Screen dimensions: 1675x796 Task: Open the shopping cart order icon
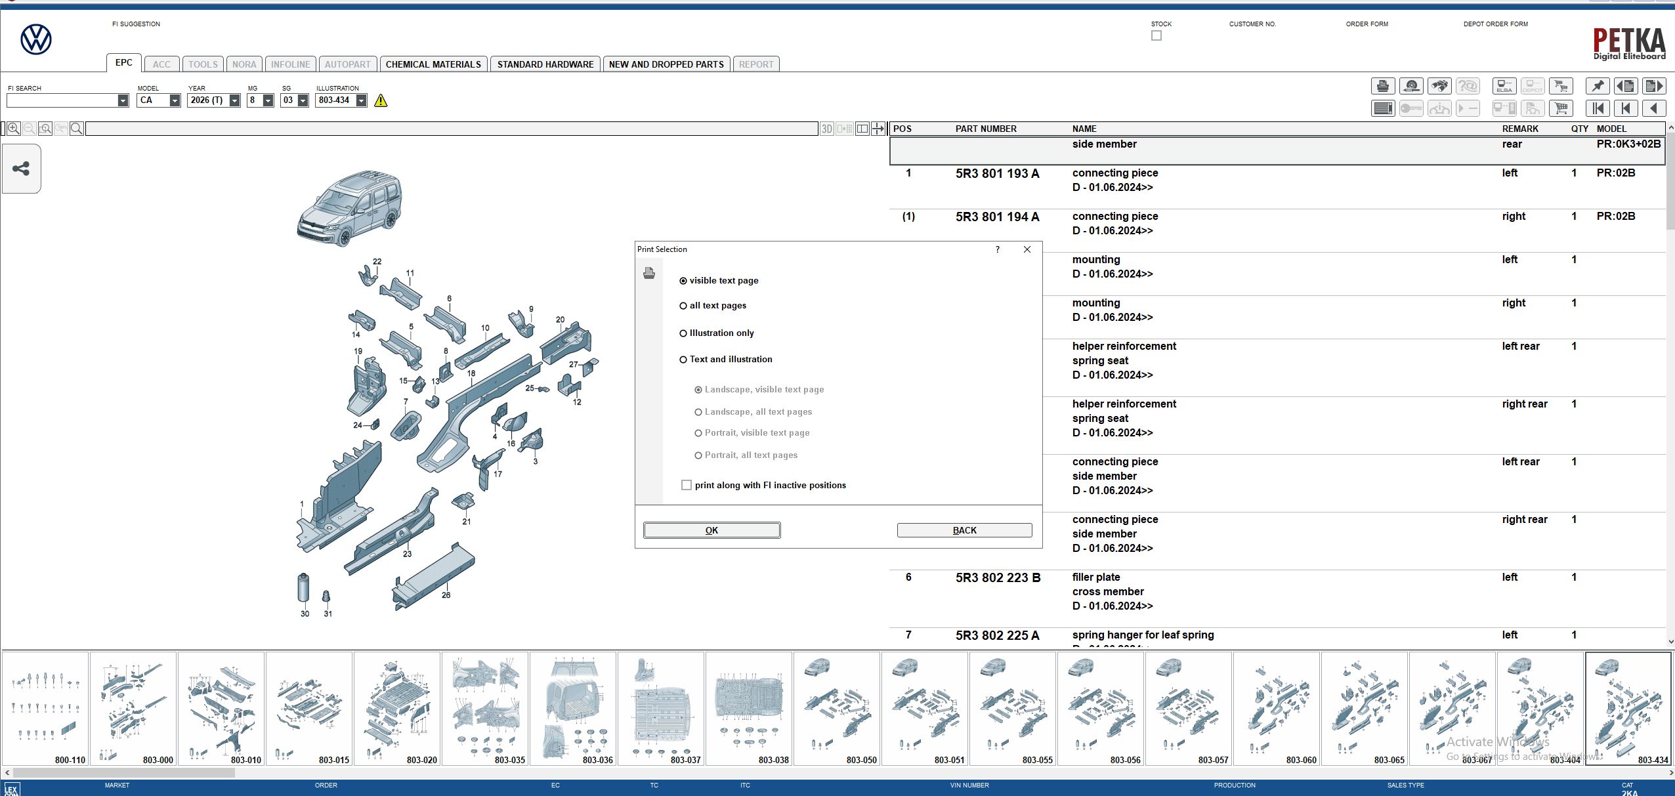click(1561, 108)
